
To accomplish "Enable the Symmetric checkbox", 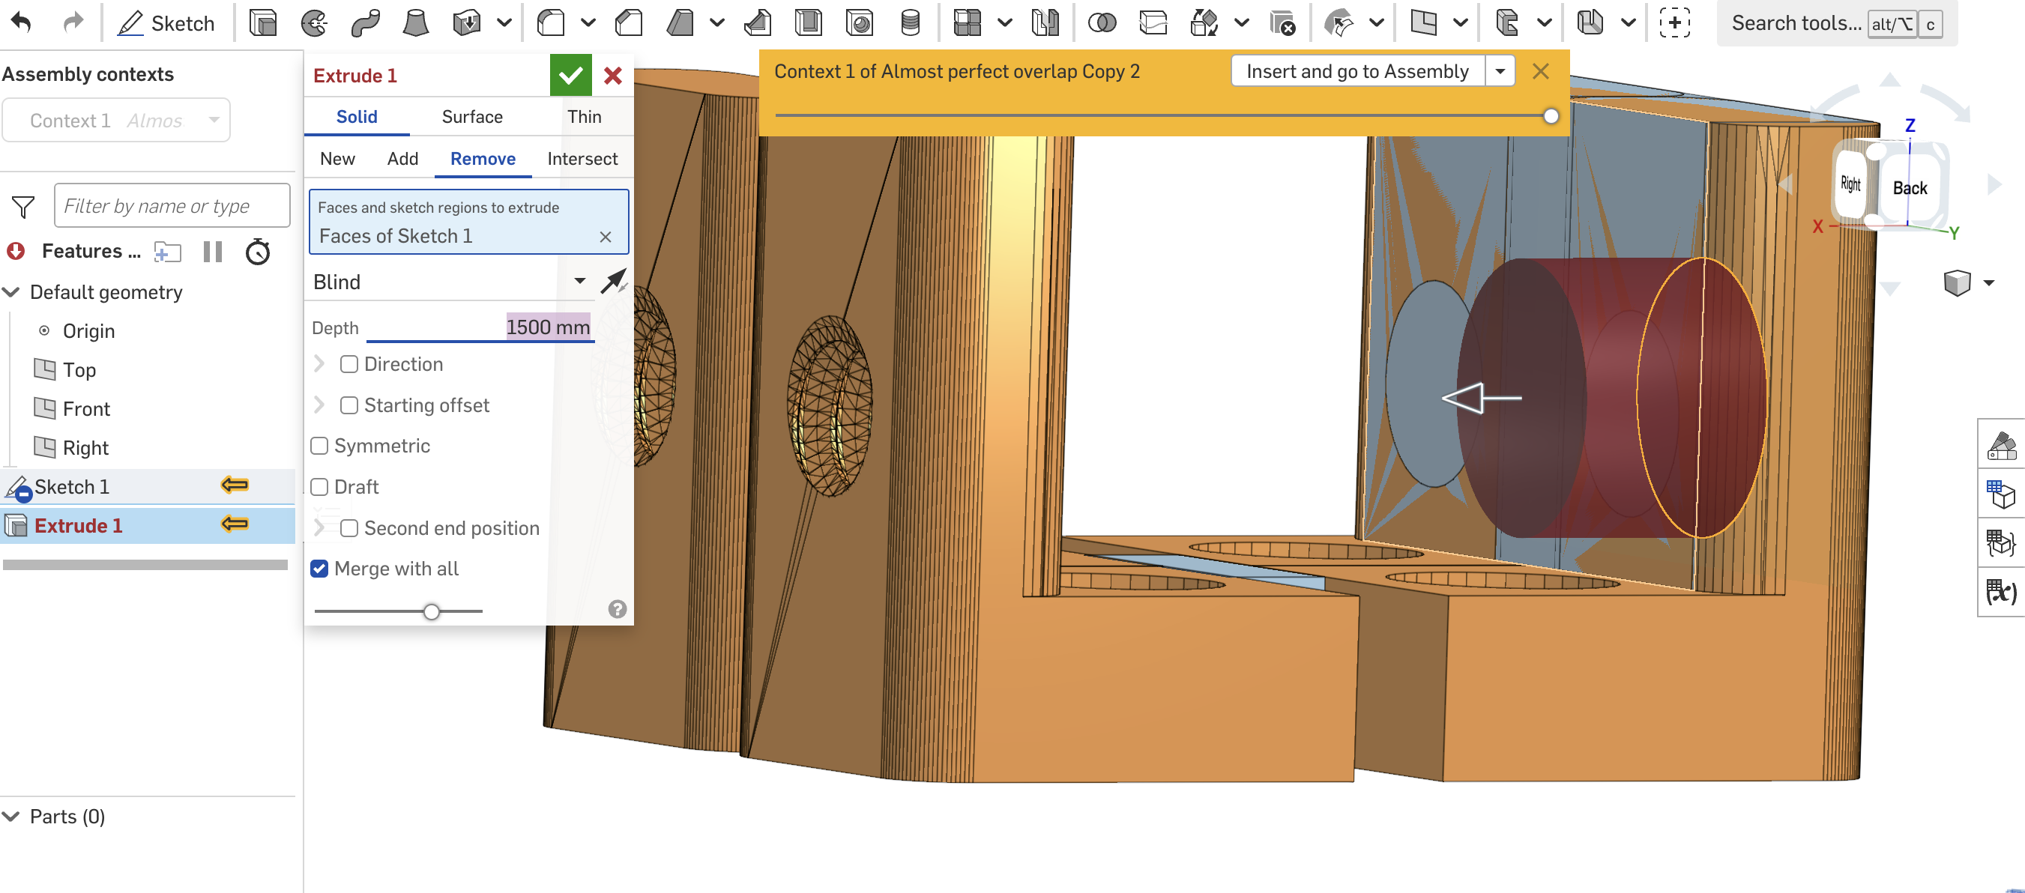I will [319, 446].
